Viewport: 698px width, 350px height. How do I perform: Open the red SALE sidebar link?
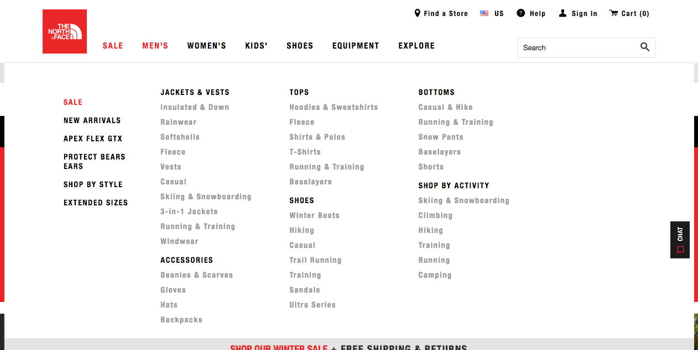[x=73, y=102]
